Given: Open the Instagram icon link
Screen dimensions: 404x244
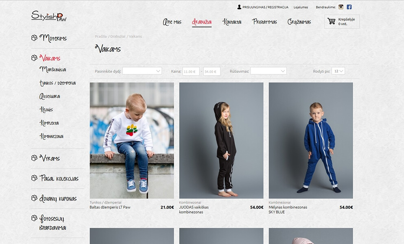Looking at the screenshot, I should click(341, 7).
